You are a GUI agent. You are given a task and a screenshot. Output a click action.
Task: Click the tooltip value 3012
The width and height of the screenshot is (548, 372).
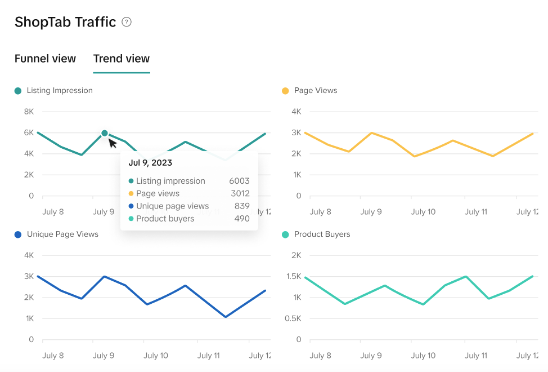click(x=240, y=193)
